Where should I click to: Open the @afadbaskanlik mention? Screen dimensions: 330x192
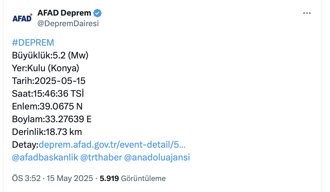(x=45, y=157)
